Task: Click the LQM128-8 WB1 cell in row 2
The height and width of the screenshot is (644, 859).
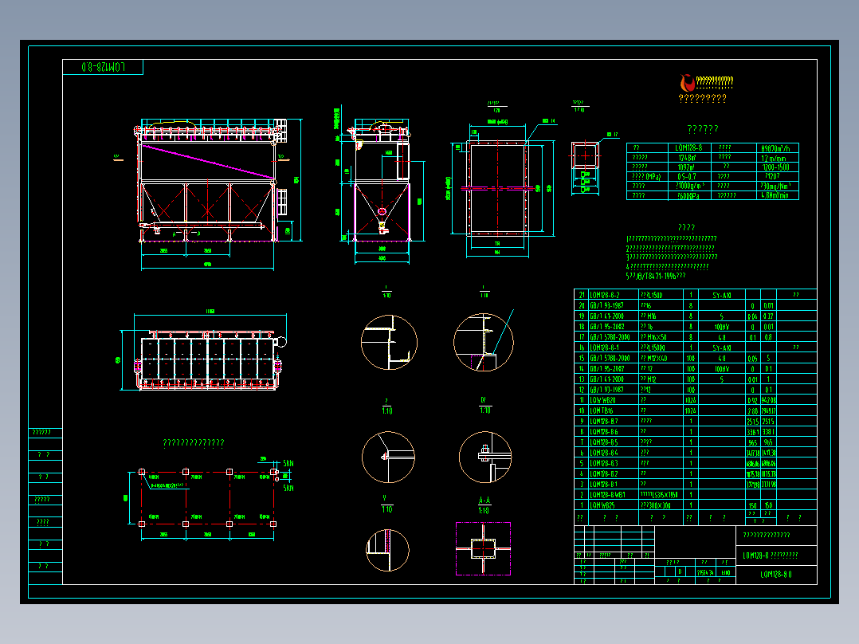Action: click(x=614, y=494)
